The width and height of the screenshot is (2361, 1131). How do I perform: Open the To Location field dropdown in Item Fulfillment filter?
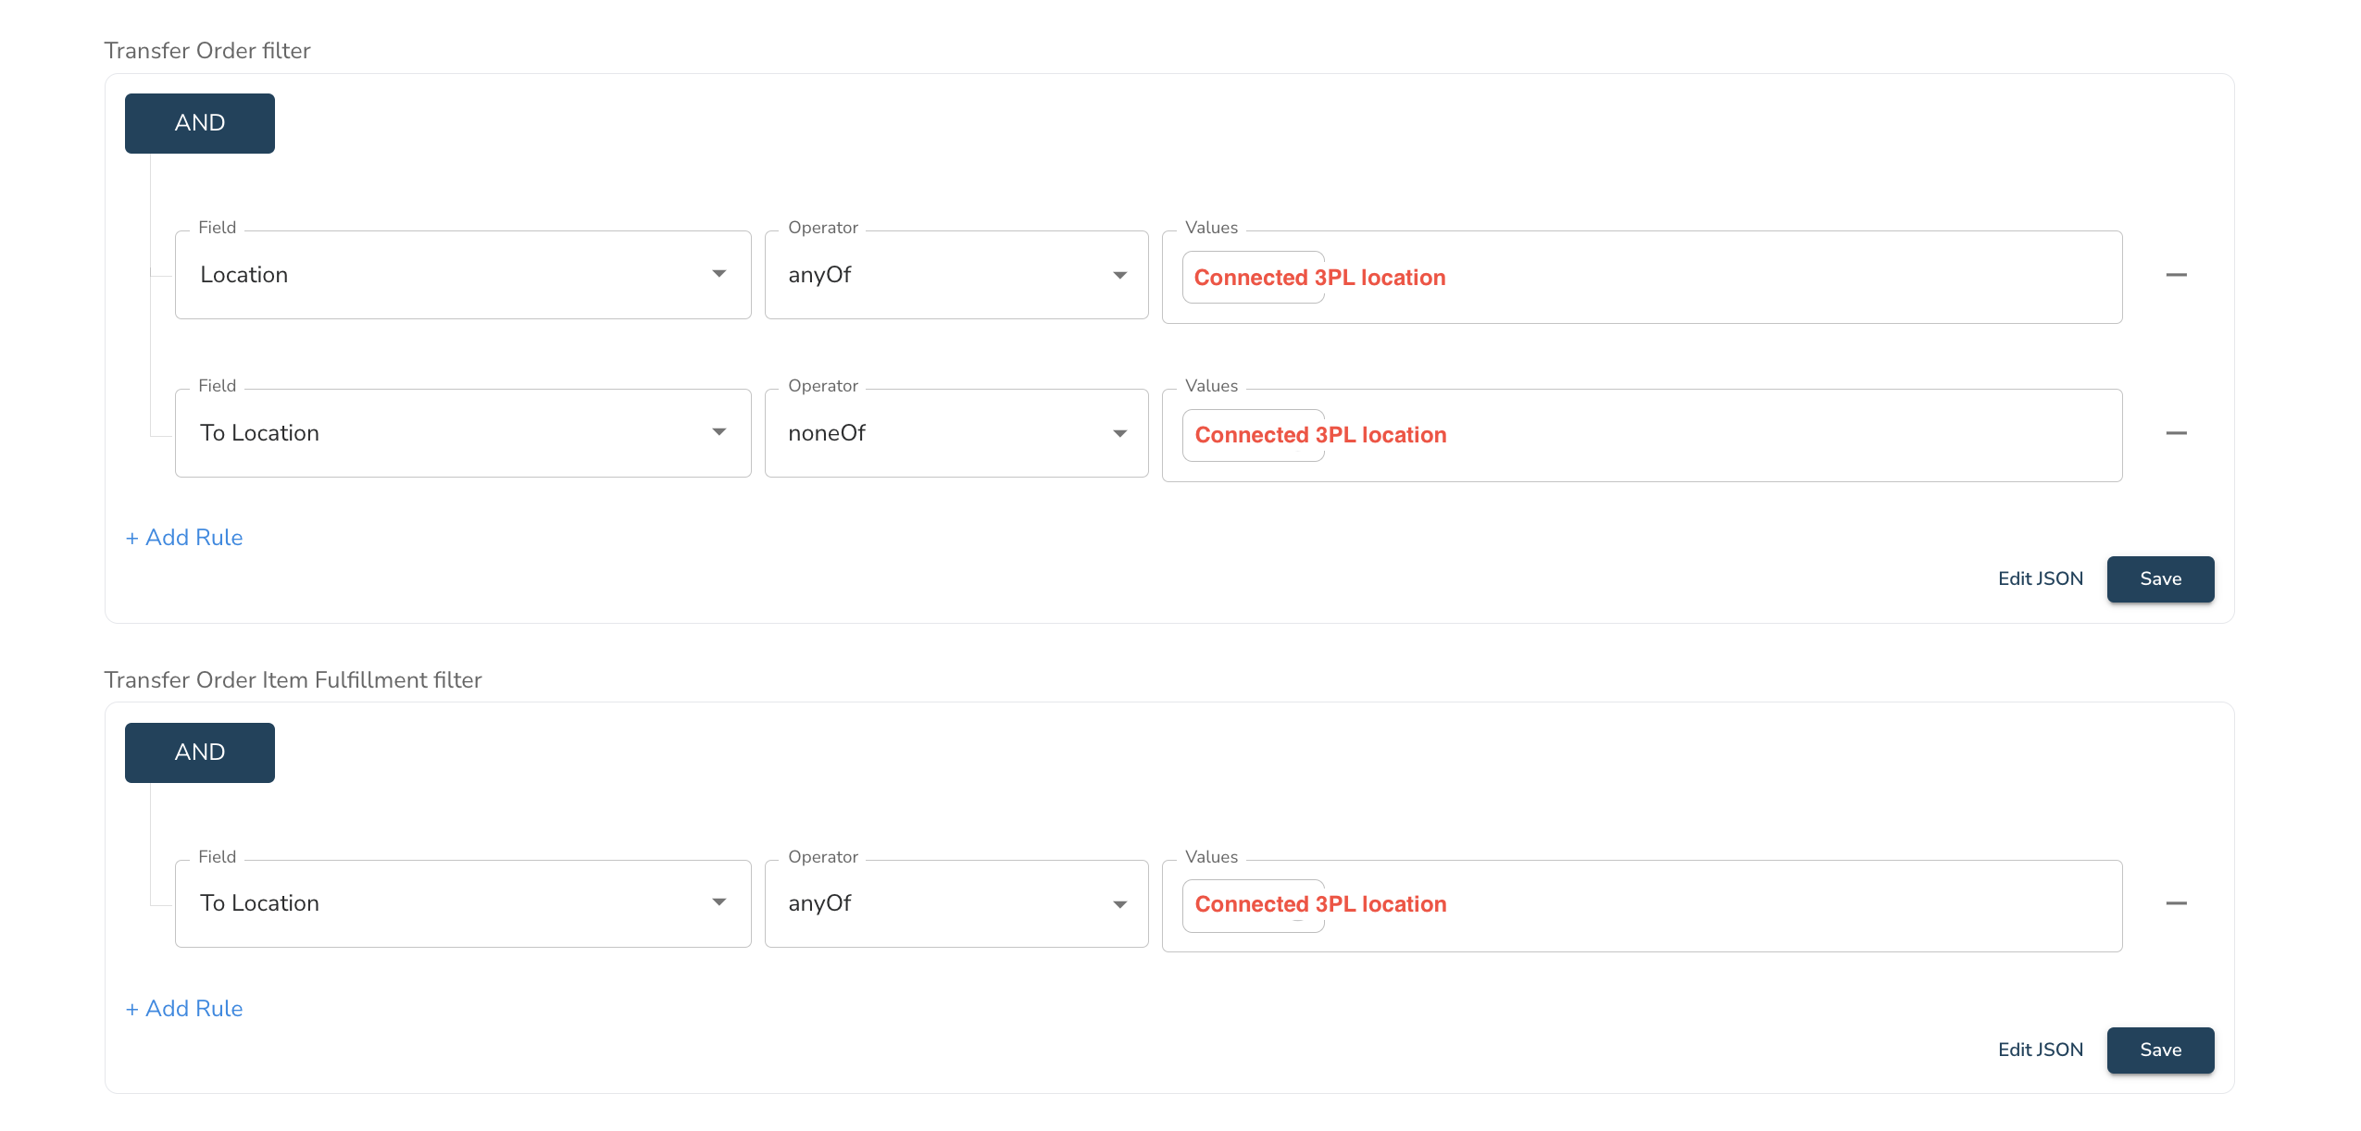tap(463, 903)
